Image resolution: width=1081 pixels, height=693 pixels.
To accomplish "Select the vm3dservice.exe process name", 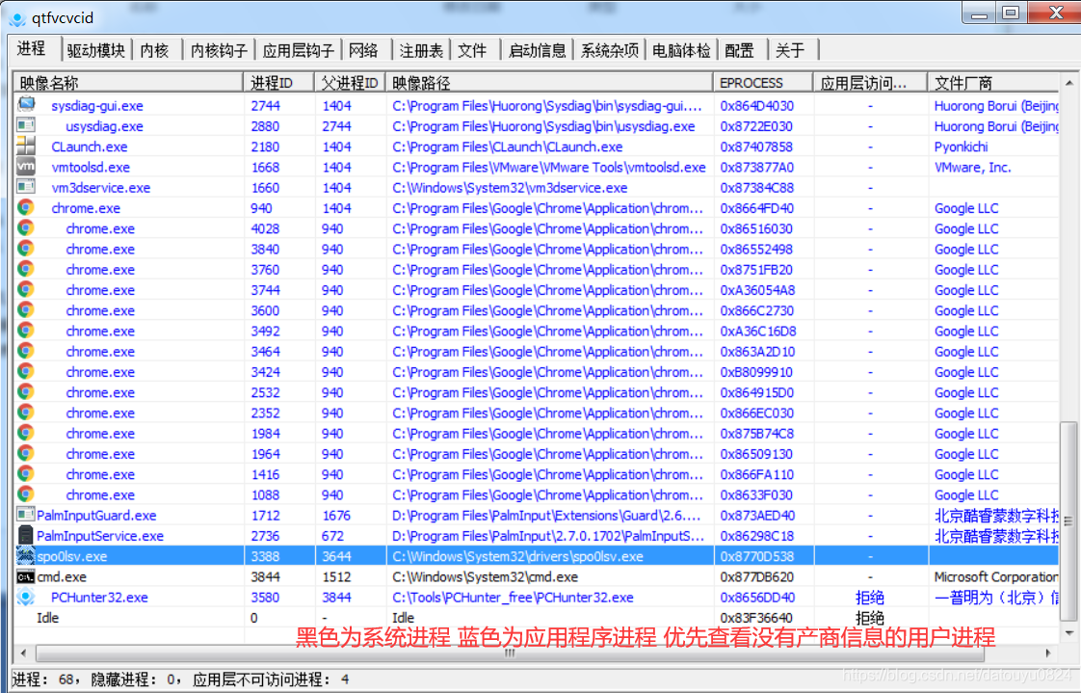I will (100, 188).
